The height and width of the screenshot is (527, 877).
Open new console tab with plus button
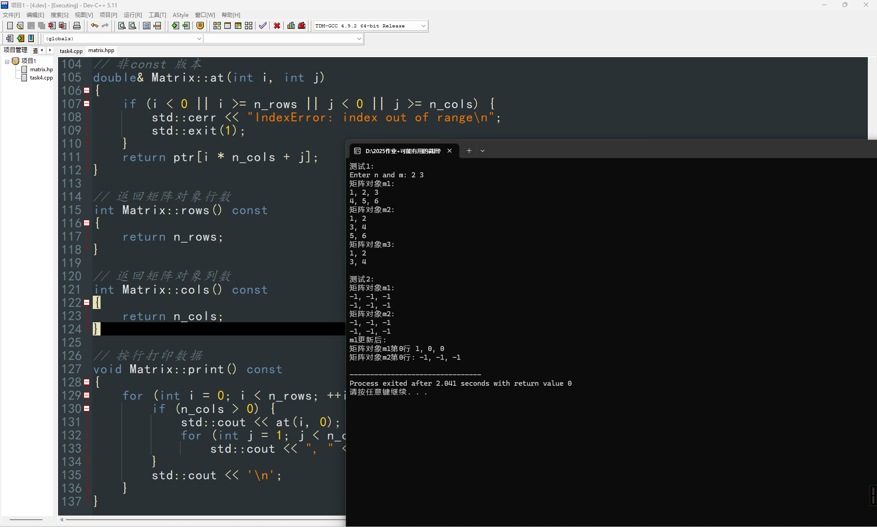tap(469, 151)
